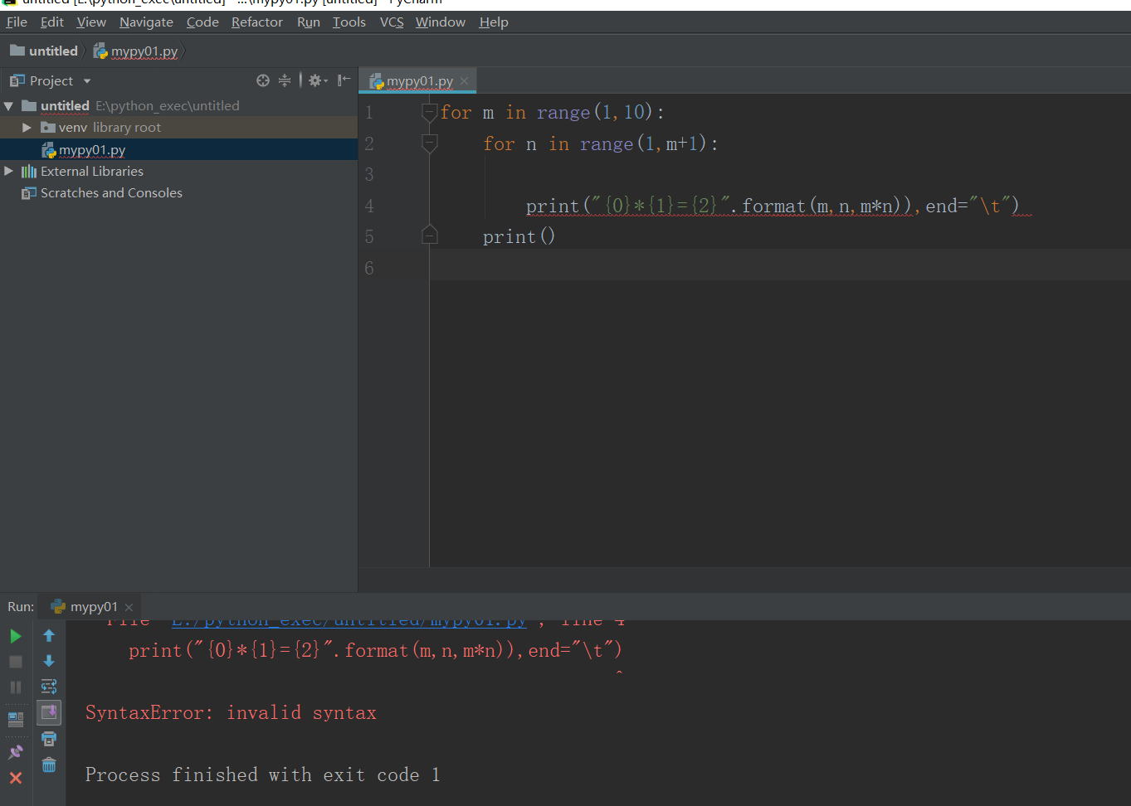Viewport: 1131px width, 806px height.
Task: Click range(1, m+1) on line 2
Action: point(643,143)
